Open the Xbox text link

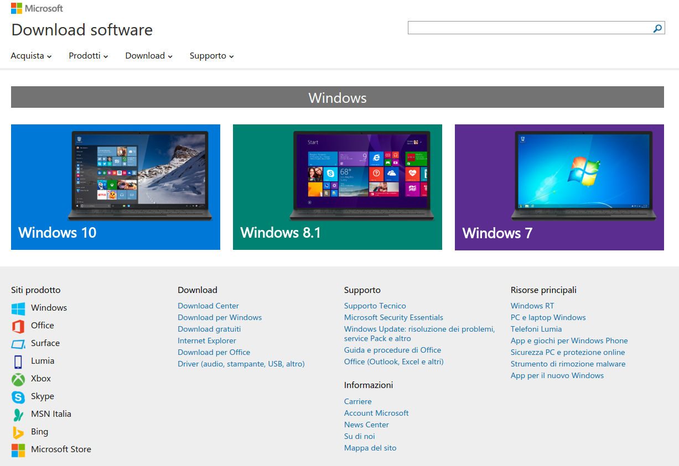(41, 379)
